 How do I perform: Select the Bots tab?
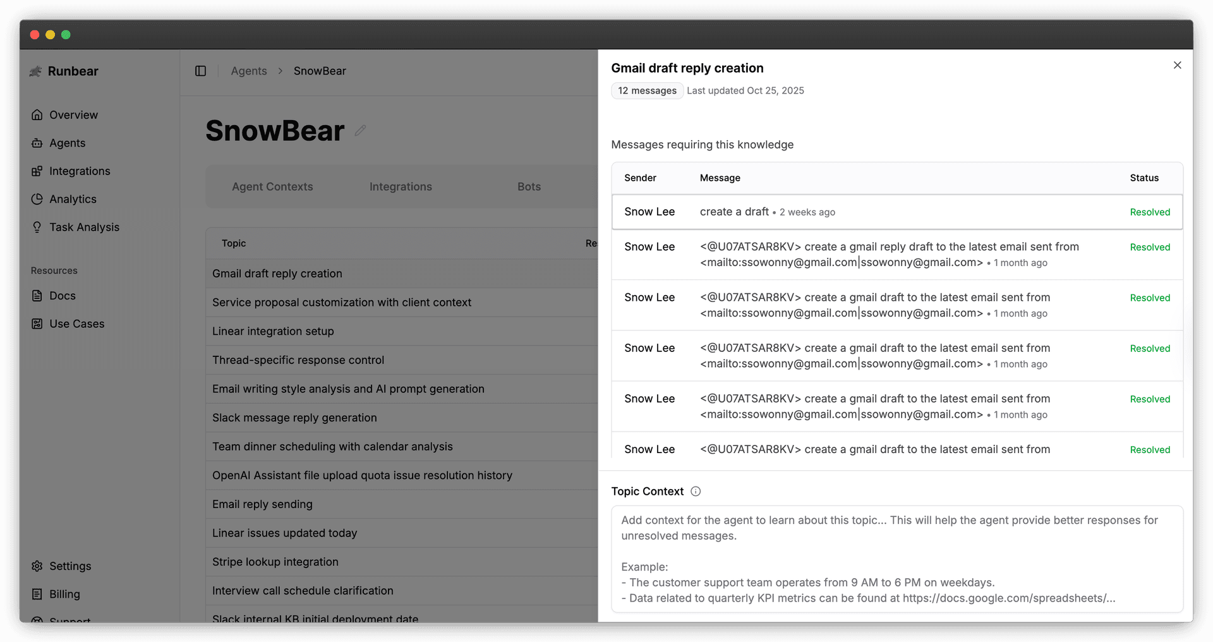pyautogui.click(x=529, y=187)
